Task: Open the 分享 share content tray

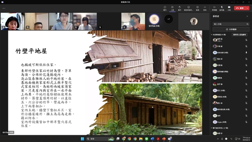Action: click(229, 8)
